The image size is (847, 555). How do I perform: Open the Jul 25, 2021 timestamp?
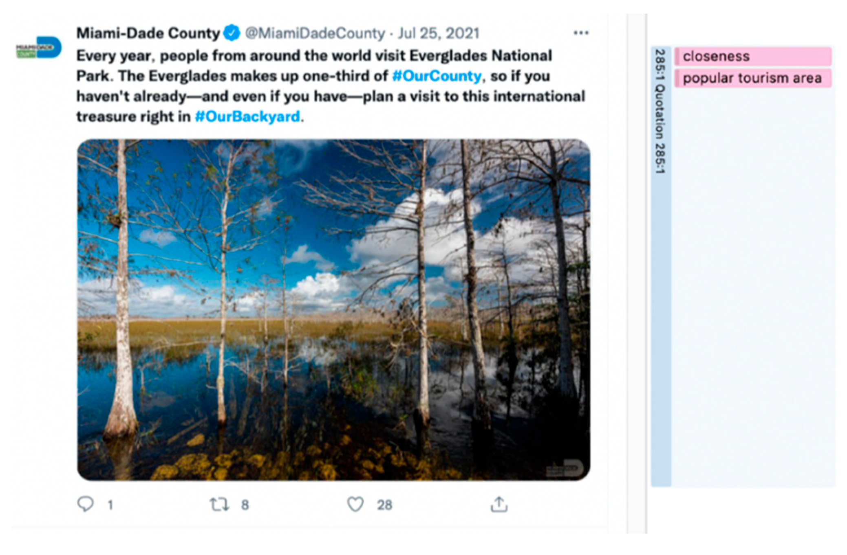439,33
